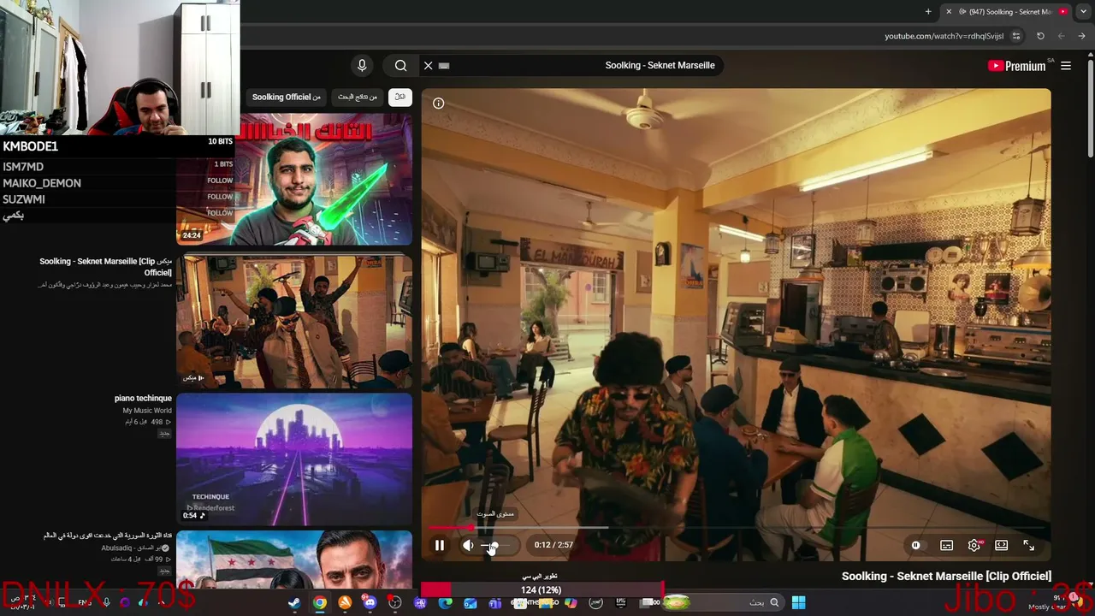Open a new browser tab with plus

928,11
